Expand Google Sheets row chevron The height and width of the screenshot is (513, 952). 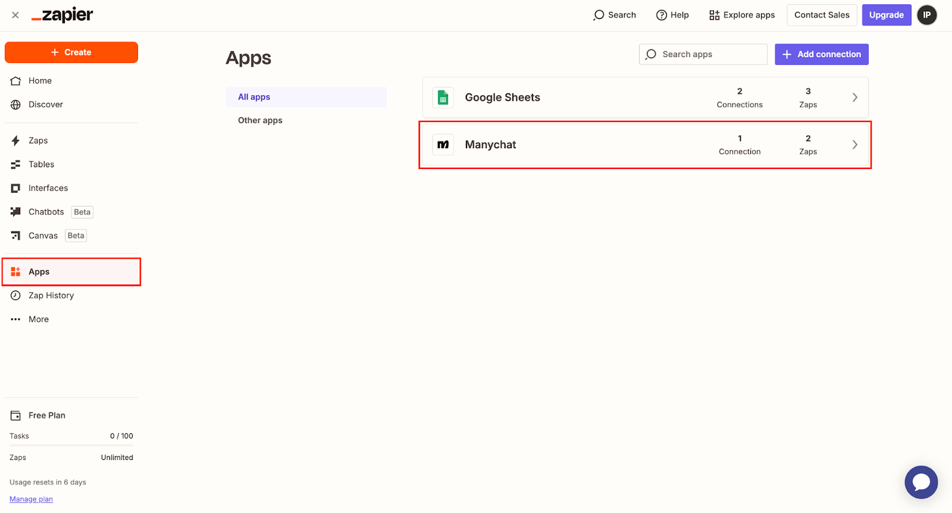click(854, 98)
